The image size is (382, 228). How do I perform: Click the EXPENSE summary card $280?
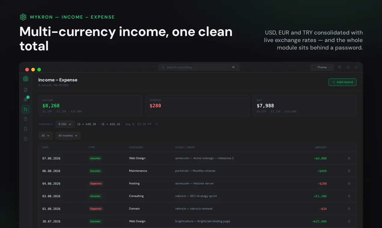[197, 106]
